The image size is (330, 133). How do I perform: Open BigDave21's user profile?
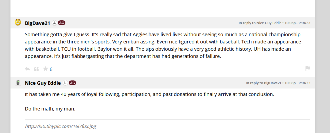(x=37, y=23)
